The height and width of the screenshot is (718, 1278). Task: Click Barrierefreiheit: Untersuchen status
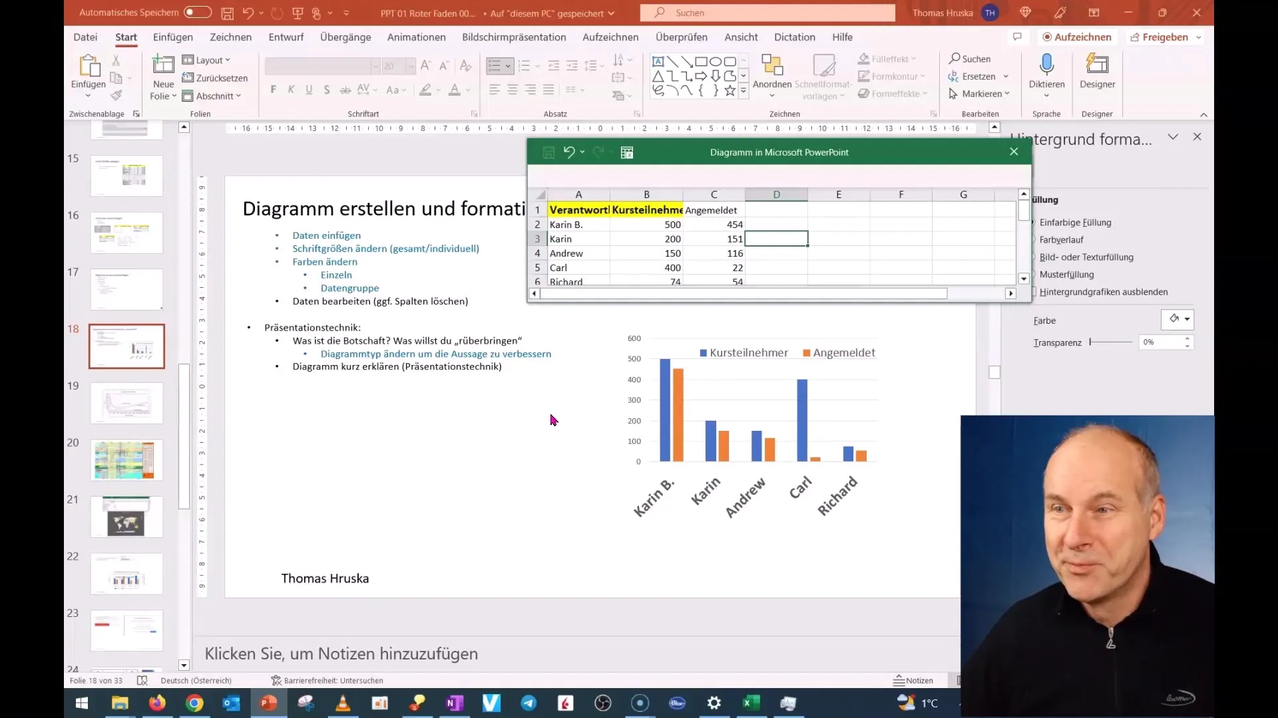coord(327,680)
